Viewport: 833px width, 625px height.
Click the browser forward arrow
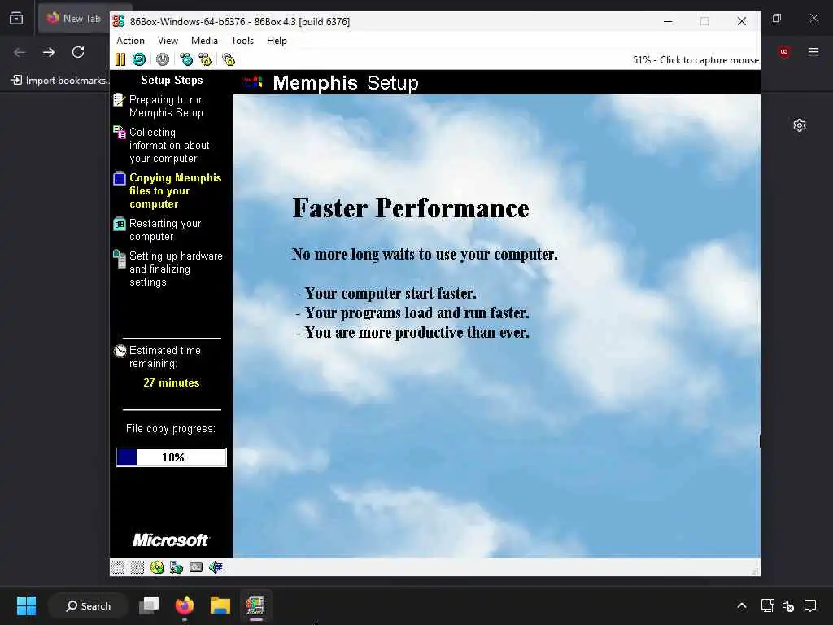(49, 52)
